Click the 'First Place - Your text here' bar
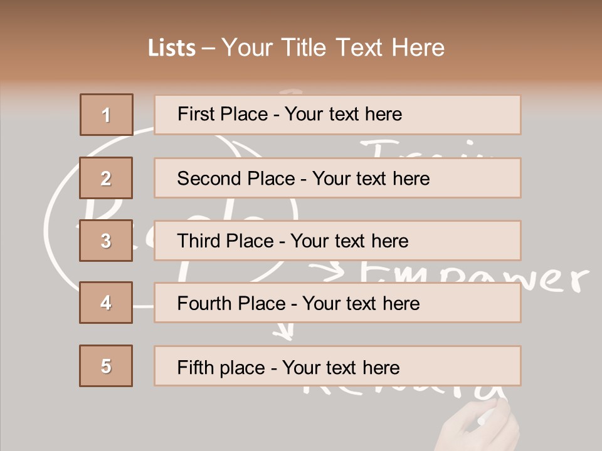 click(x=337, y=115)
